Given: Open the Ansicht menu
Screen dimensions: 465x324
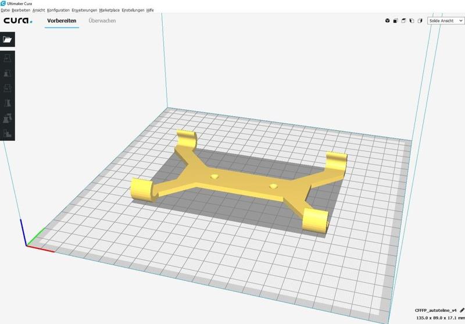Looking at the screenshot, I should [x=38, y=10].
